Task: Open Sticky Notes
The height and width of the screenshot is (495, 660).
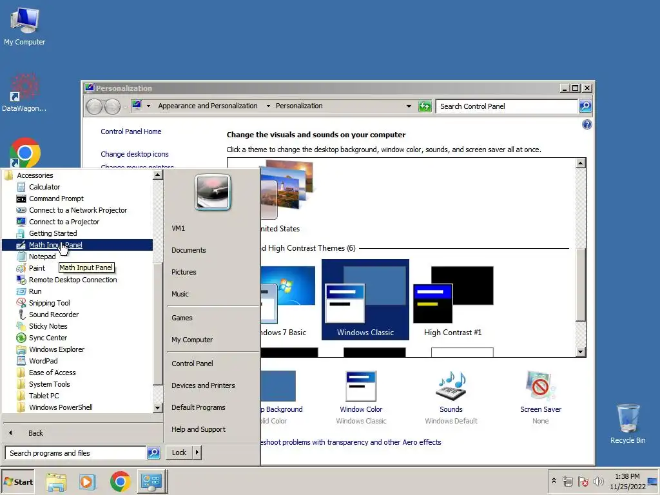Action: coord(48,326)
